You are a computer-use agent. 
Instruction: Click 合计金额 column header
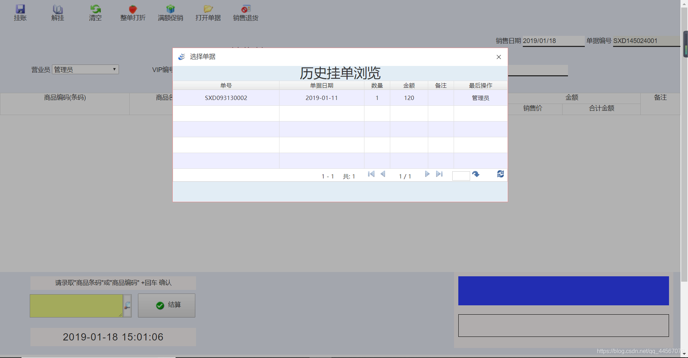(602, 109)
